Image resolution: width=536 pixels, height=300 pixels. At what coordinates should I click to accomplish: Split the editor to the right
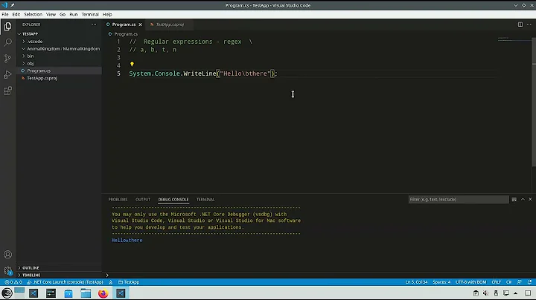(x=520, y=25)
